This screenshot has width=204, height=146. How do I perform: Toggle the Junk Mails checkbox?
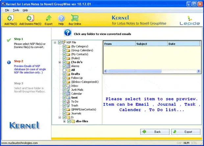tap(64, 90)
